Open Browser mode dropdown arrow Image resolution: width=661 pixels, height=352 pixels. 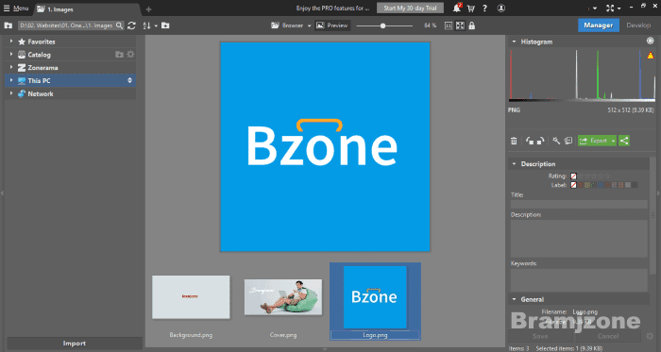click(309, 26)
